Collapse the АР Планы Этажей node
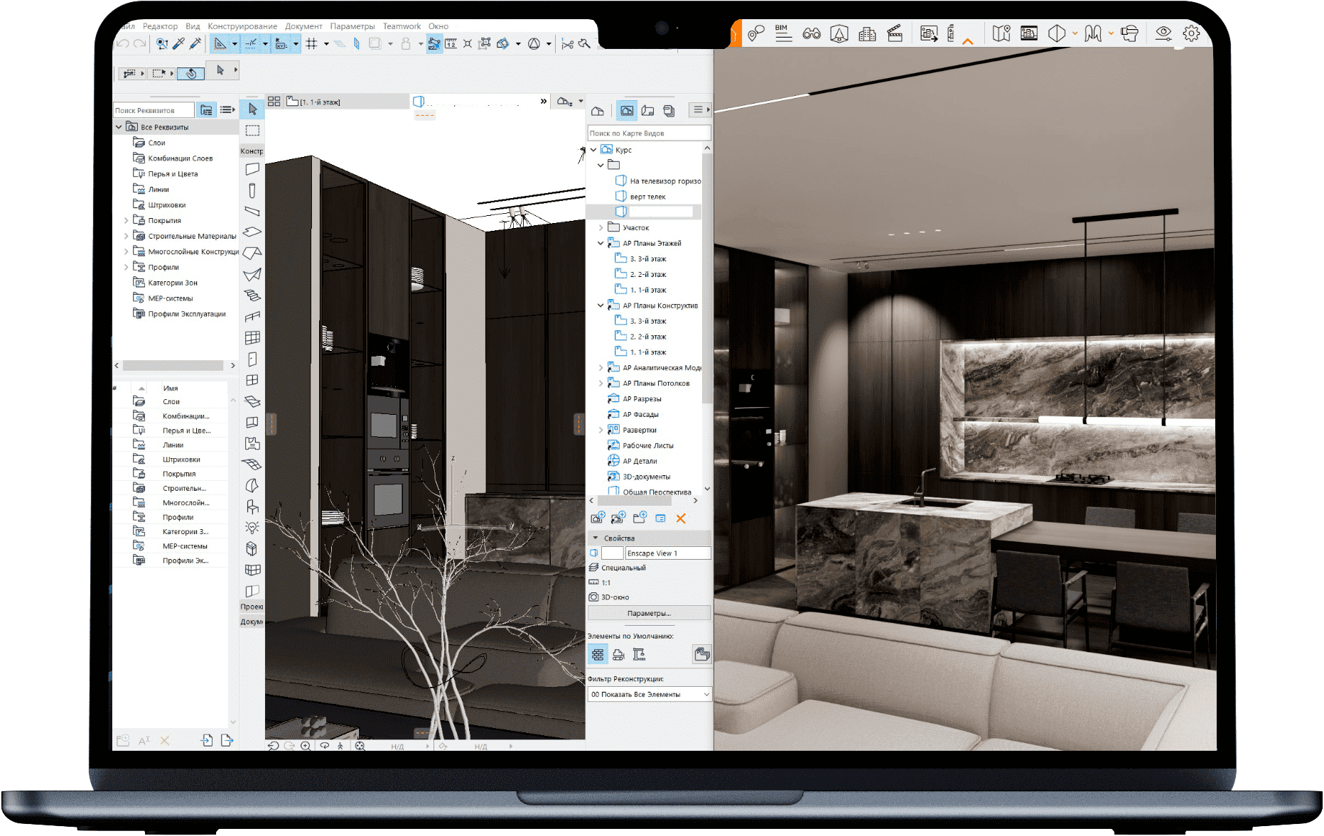Image resolution: width=1324 pixels, height=836 pixels. [x=601, y=244]
